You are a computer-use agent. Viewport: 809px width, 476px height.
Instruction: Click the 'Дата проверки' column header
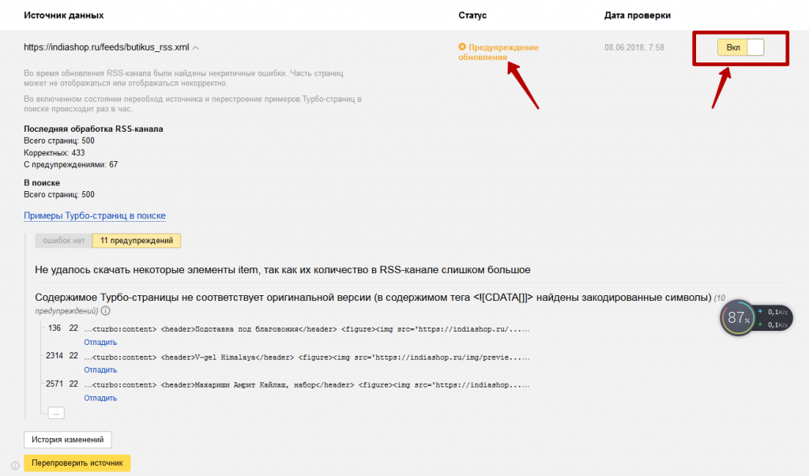[637, 16]
